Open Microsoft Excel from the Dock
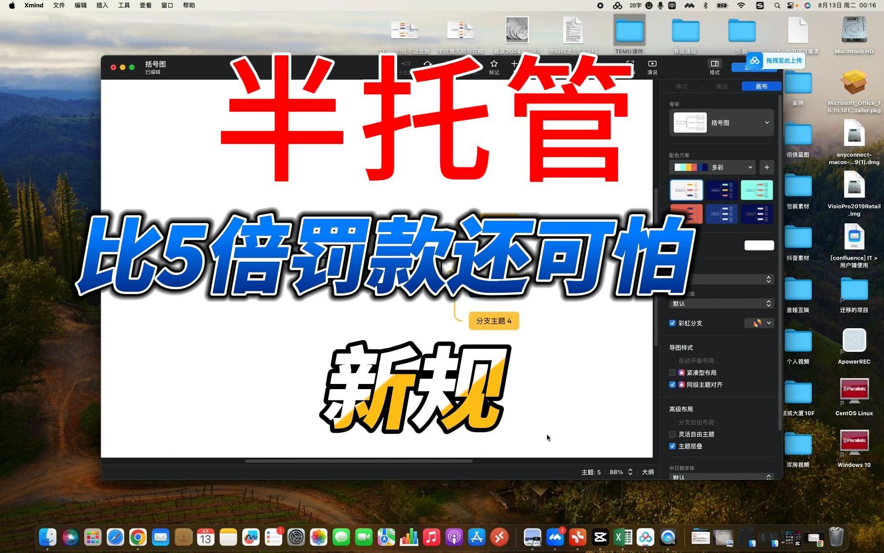Viewport: 884px width, 553px height. click(x=623, y=537)
